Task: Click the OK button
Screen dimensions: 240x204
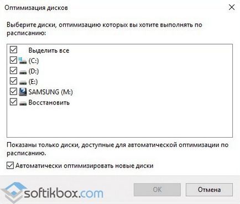Action: coord(157,190)
